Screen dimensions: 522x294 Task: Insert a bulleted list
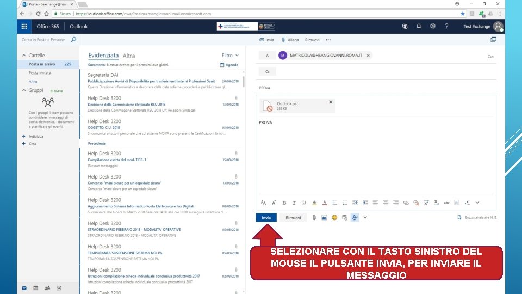(334, 203)
